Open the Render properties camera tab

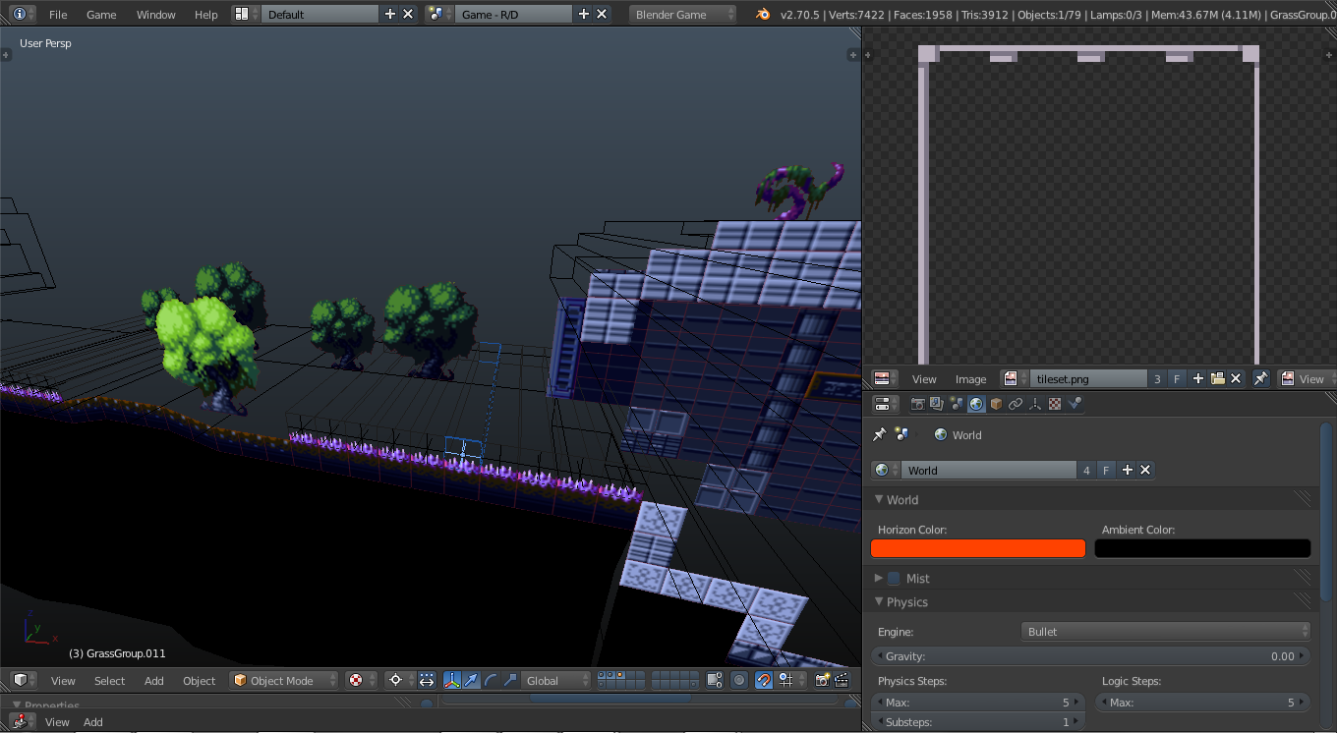pyautogui.click(x=917, y=404)
